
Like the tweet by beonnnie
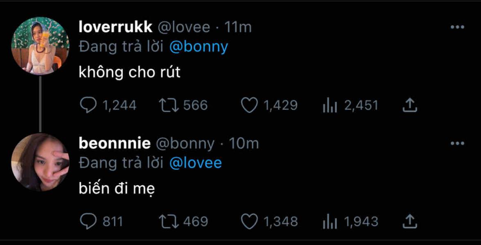click(249, 222)
